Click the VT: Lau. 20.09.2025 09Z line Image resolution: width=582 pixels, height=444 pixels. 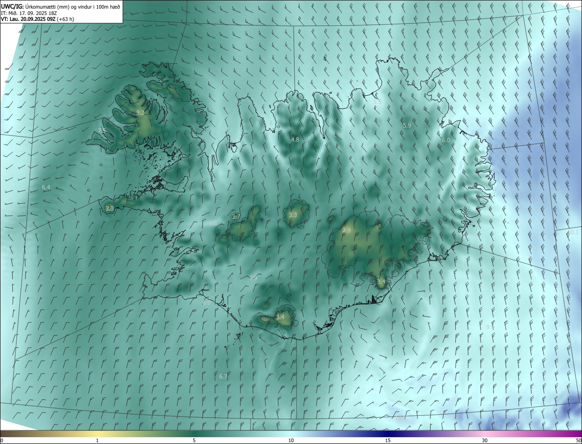[x=37, y=19]
